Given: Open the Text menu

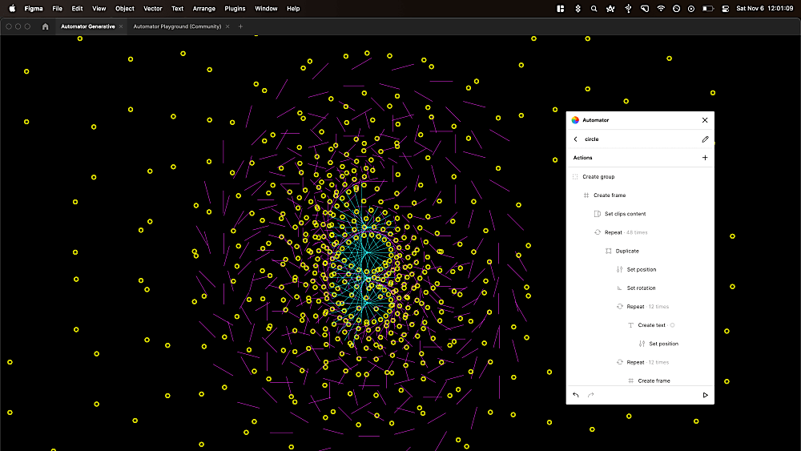Looking at the screenshot, I should [177, 9].
